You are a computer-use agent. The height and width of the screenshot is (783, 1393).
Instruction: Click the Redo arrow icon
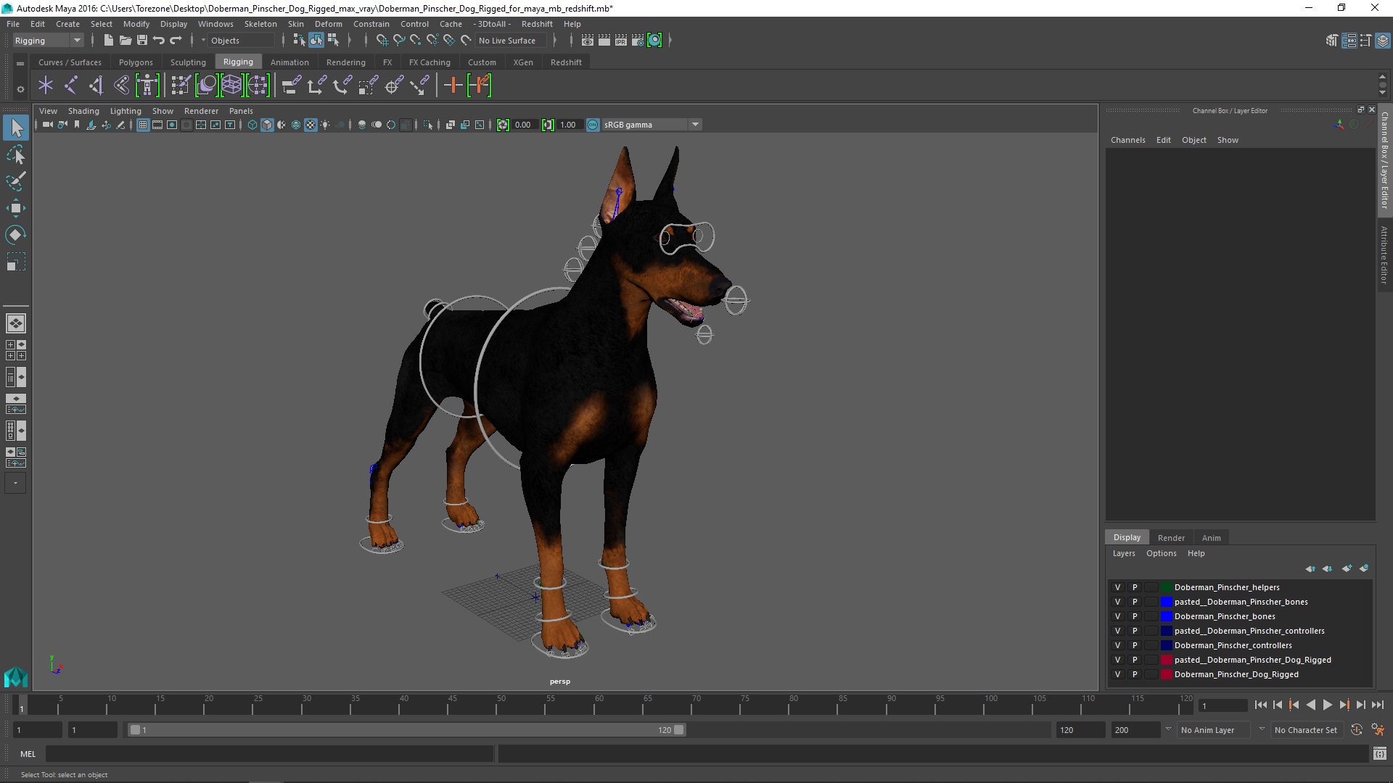pos(176,41)
